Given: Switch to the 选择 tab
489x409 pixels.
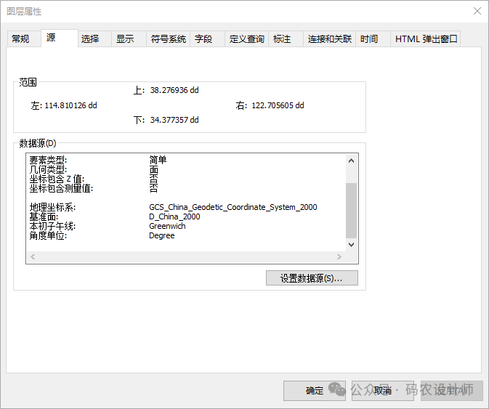Looking at the screenshot, I should click(x=90, y=39).
